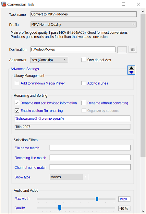Enable Add to Windows Media Player
The image size is (146, 214).
tap(17, 83)
